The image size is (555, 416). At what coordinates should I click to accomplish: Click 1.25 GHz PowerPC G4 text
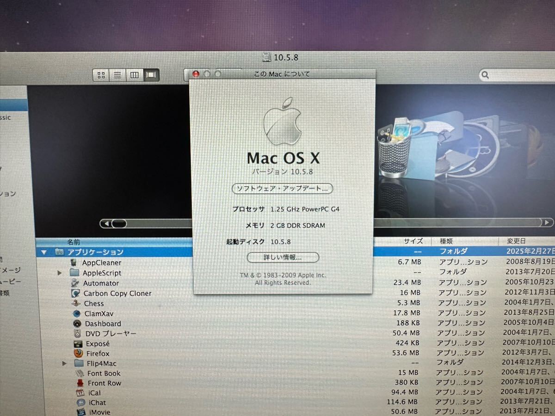pyautogui.click(x=305, y=209)
